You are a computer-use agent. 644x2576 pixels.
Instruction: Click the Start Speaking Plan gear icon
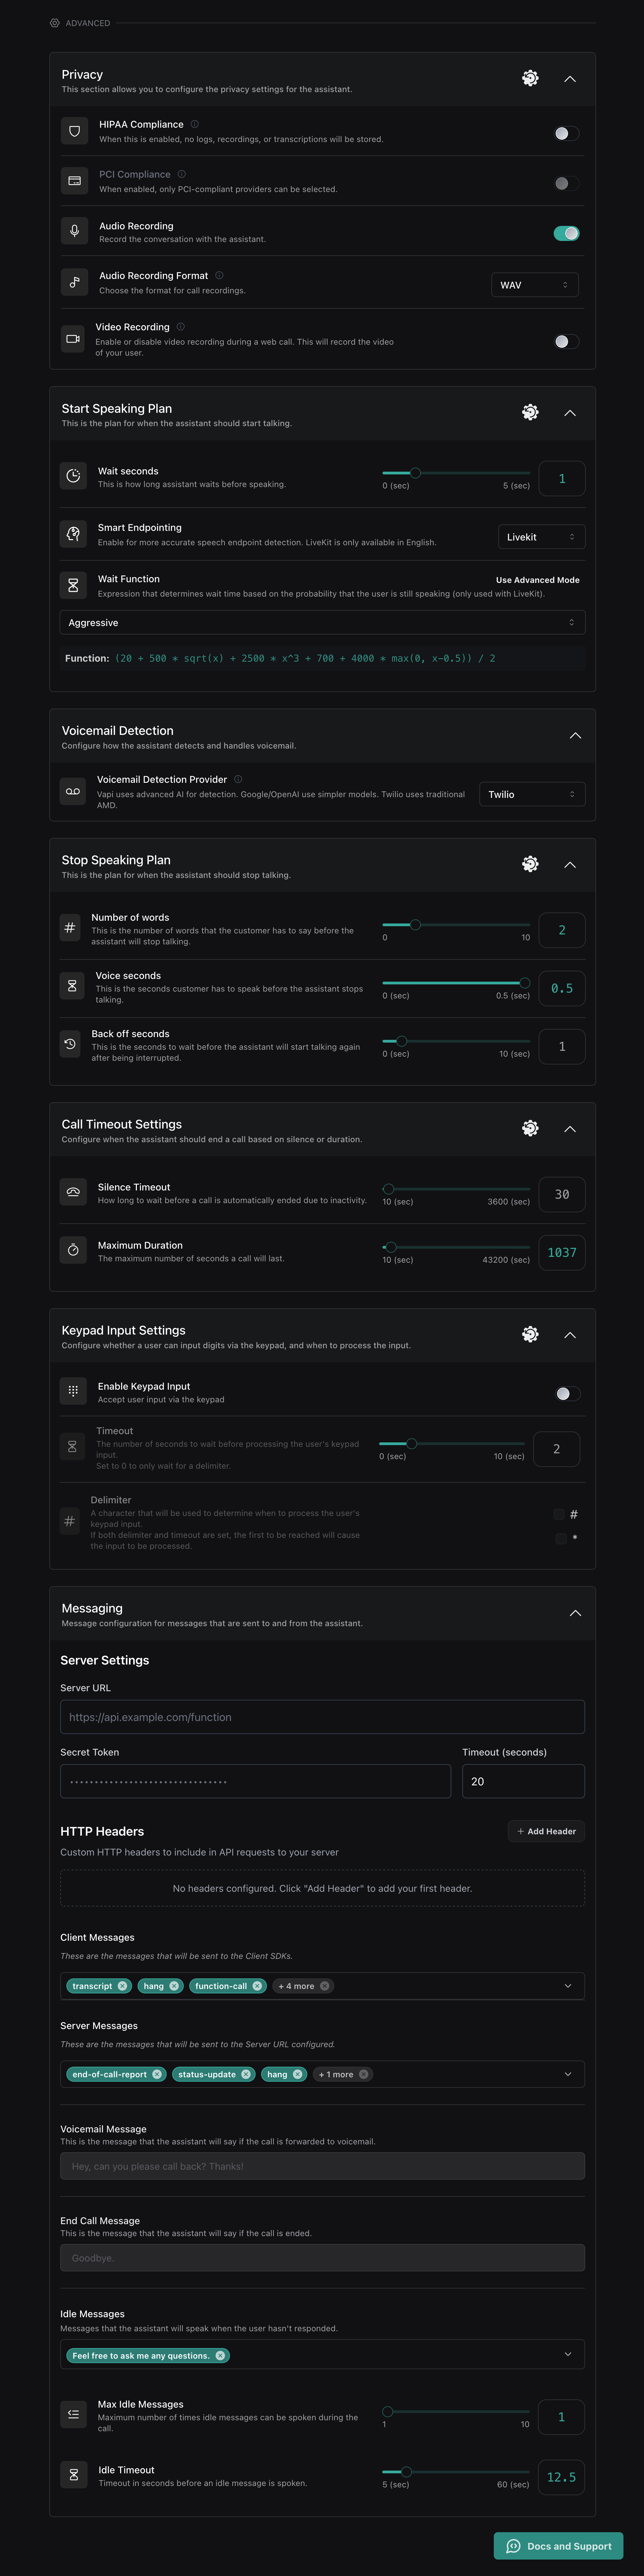pyautogui.click(x=530, y=412)
